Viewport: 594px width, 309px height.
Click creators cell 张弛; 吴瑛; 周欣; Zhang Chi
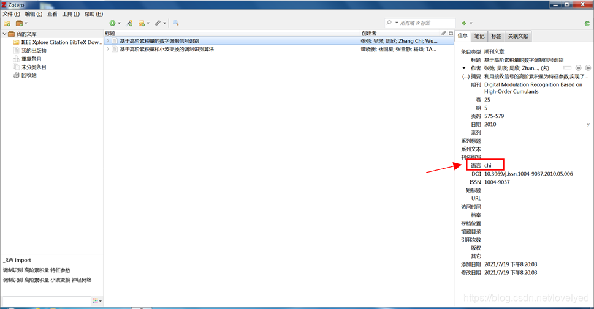(399, 41)
